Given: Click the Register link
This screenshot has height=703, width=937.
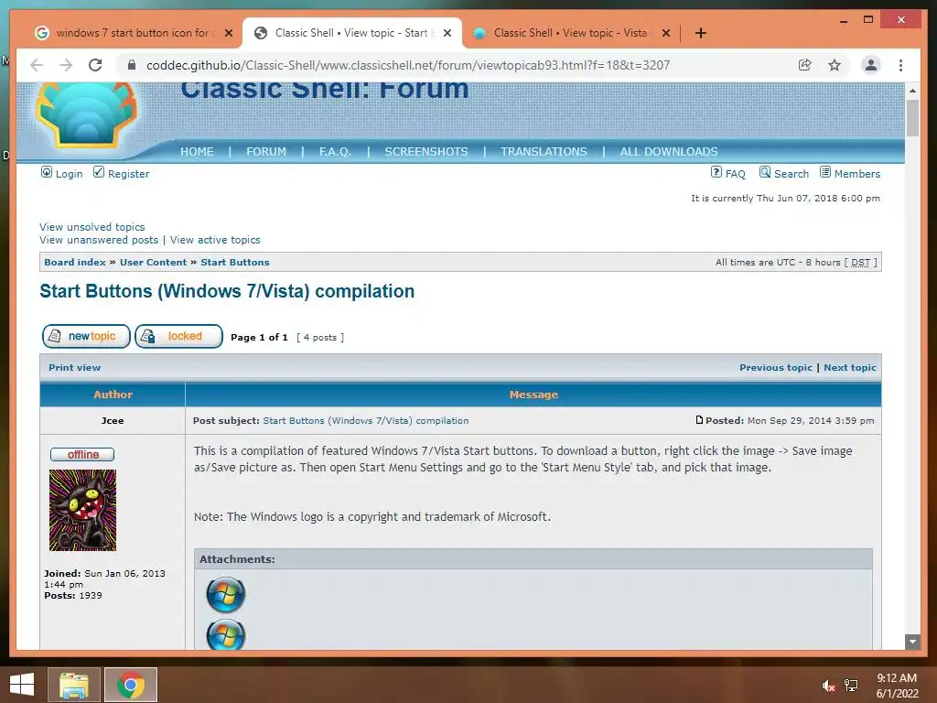Looking at the screenshot, I should click(x=128, y=174).
